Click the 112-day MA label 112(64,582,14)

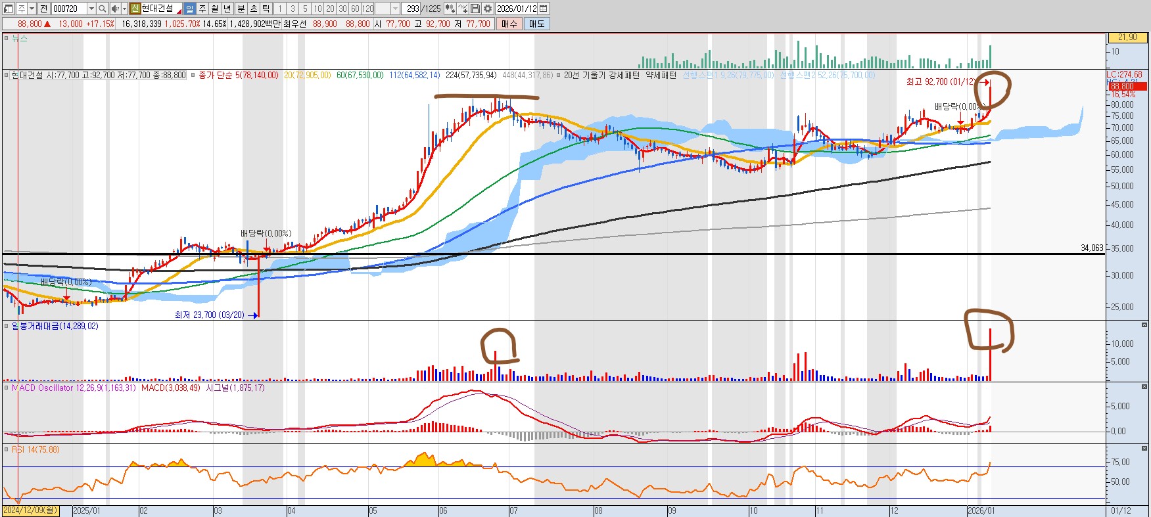pos(415,75)
